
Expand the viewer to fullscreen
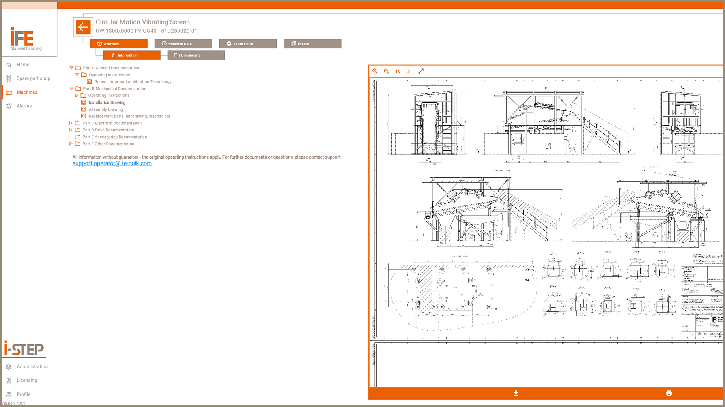click(x=421, y=71)
